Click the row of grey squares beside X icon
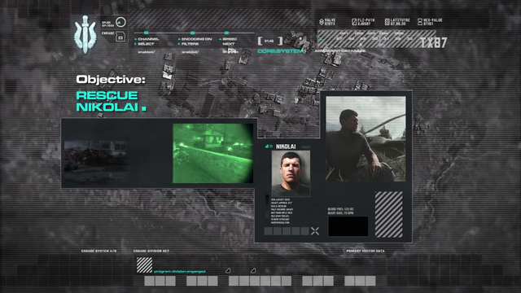Viewport: 521px width, 293px height. coord(287,231)
